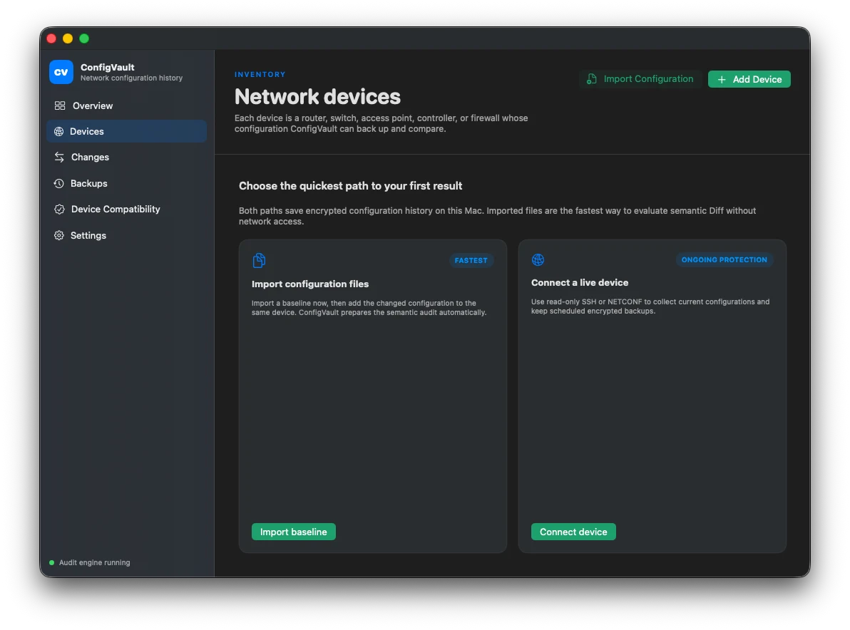This screenshot has height=630, width=850.
Task: Click the green audit engine status dot
Action: [x=52, y=563]
